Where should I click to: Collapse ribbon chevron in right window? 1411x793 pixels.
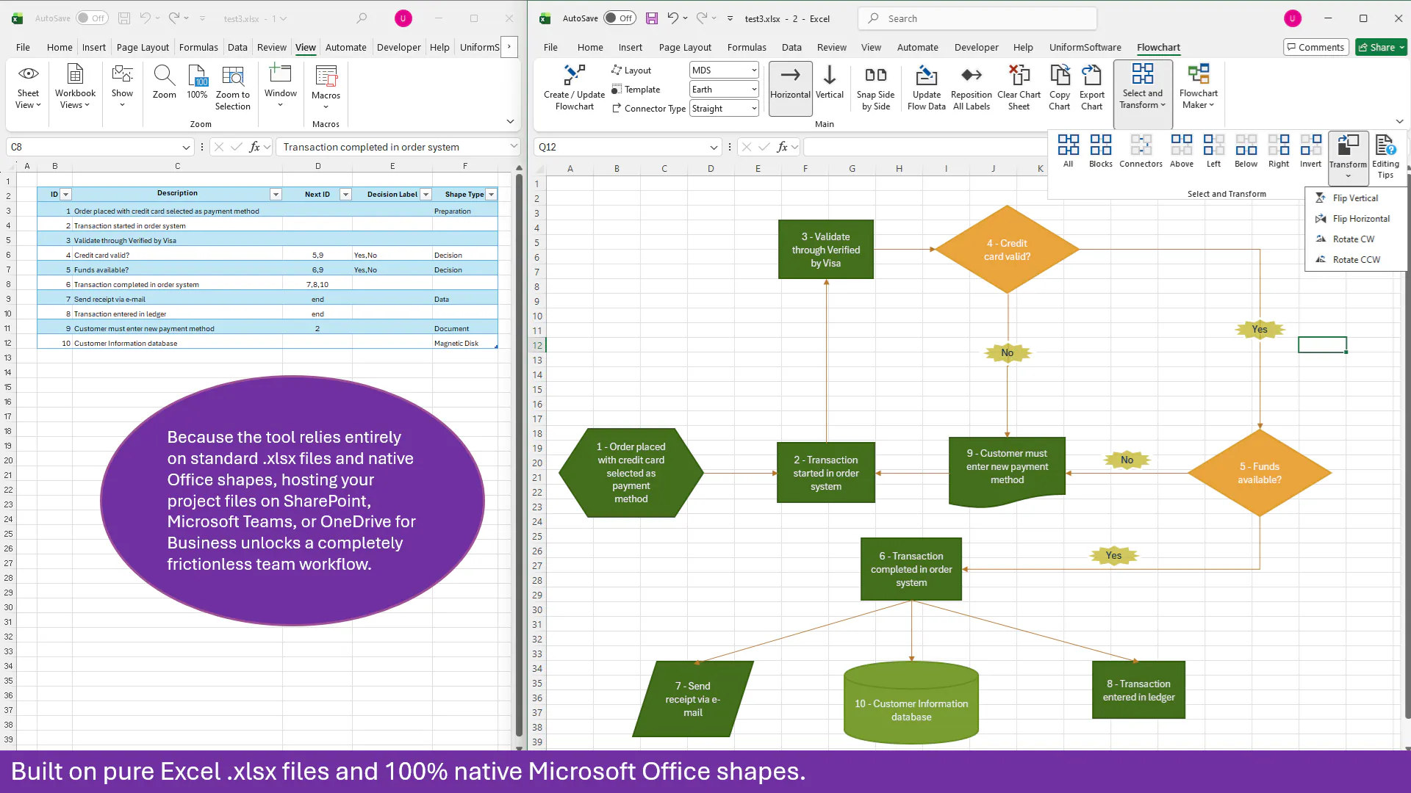pos(1399,121)
